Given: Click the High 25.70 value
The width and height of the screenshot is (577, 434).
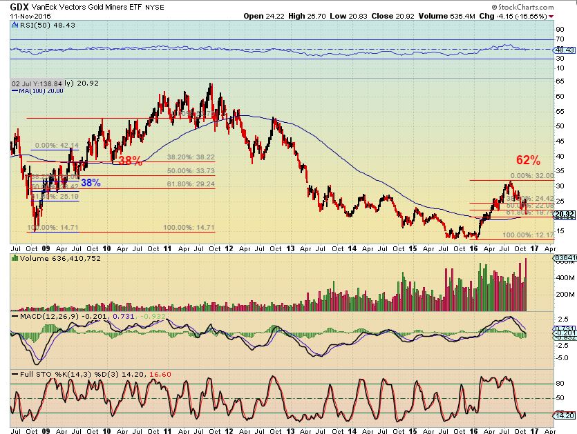Looking at the screenshot, I should 307,16.
